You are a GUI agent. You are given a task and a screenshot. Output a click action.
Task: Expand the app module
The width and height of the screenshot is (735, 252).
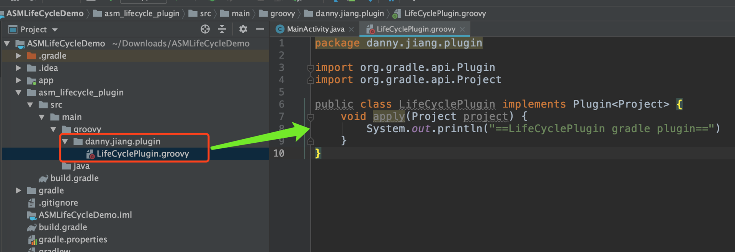pos(18,80)
